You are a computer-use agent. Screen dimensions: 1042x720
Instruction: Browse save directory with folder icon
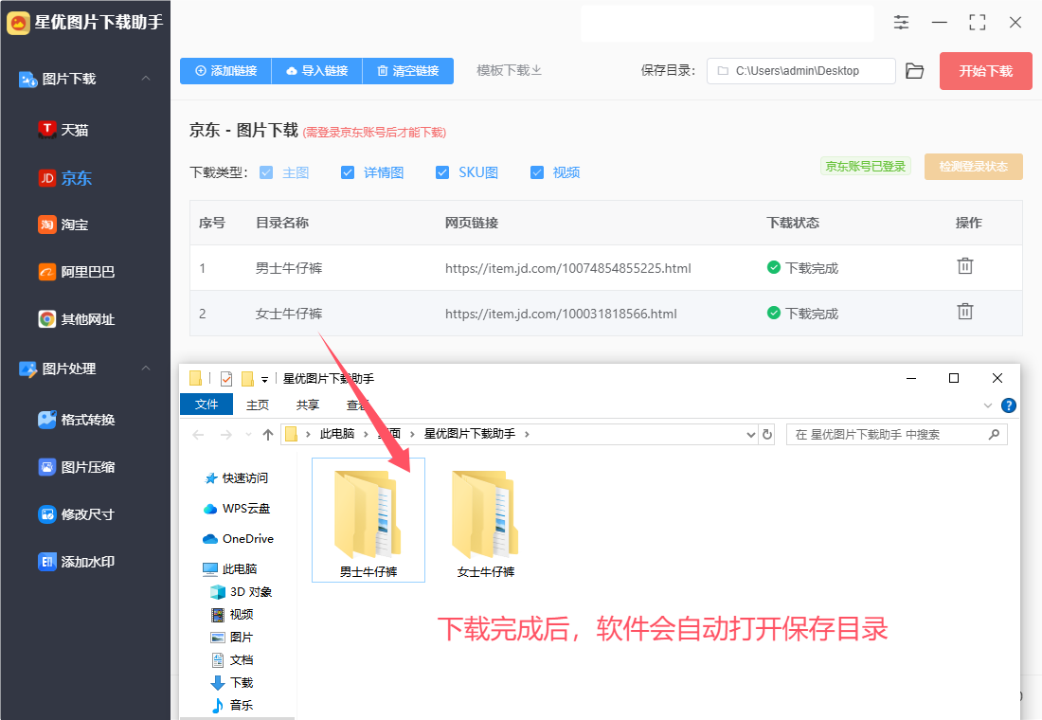(x=914, y=71)
